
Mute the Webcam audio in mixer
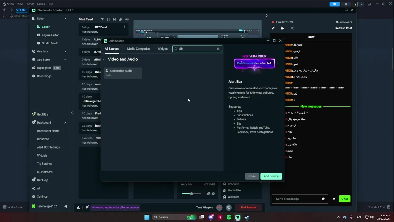click(x=208, y=194)
